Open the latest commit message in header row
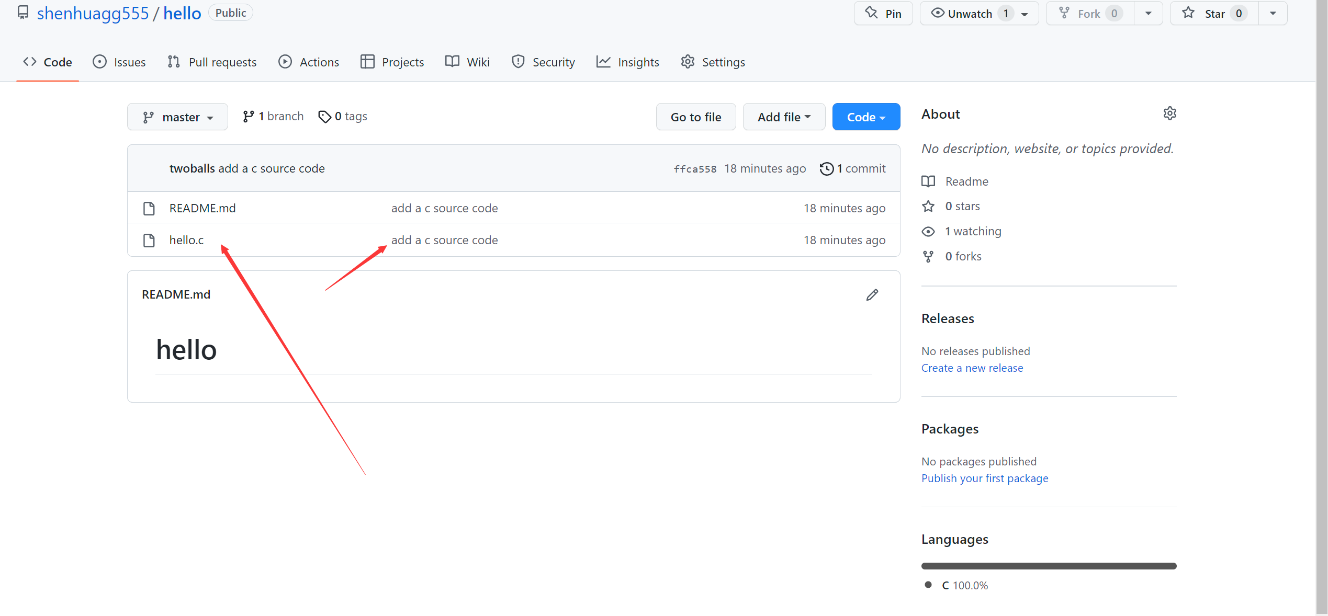 272,168
